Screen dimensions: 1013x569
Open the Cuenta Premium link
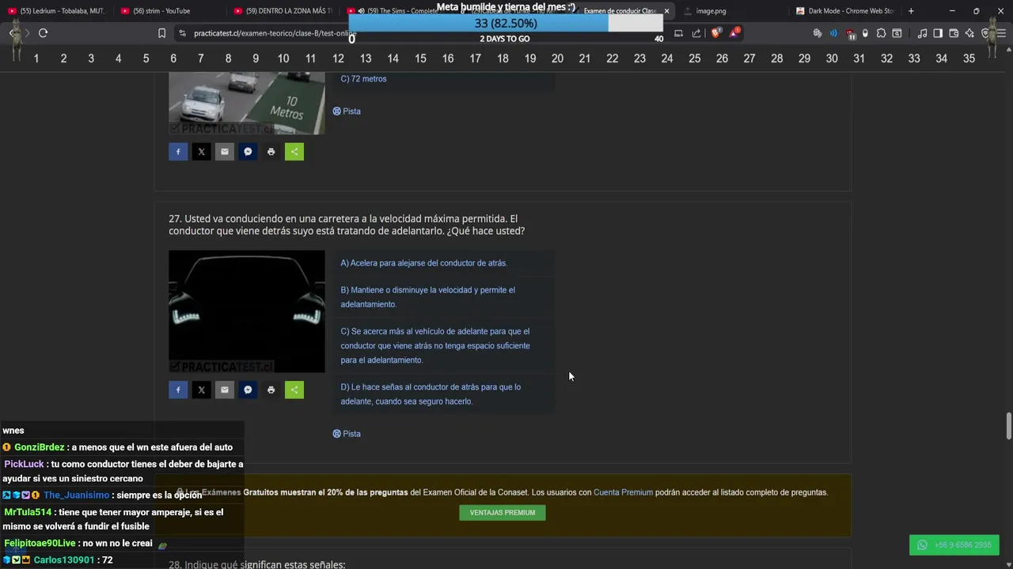[623, 492]
